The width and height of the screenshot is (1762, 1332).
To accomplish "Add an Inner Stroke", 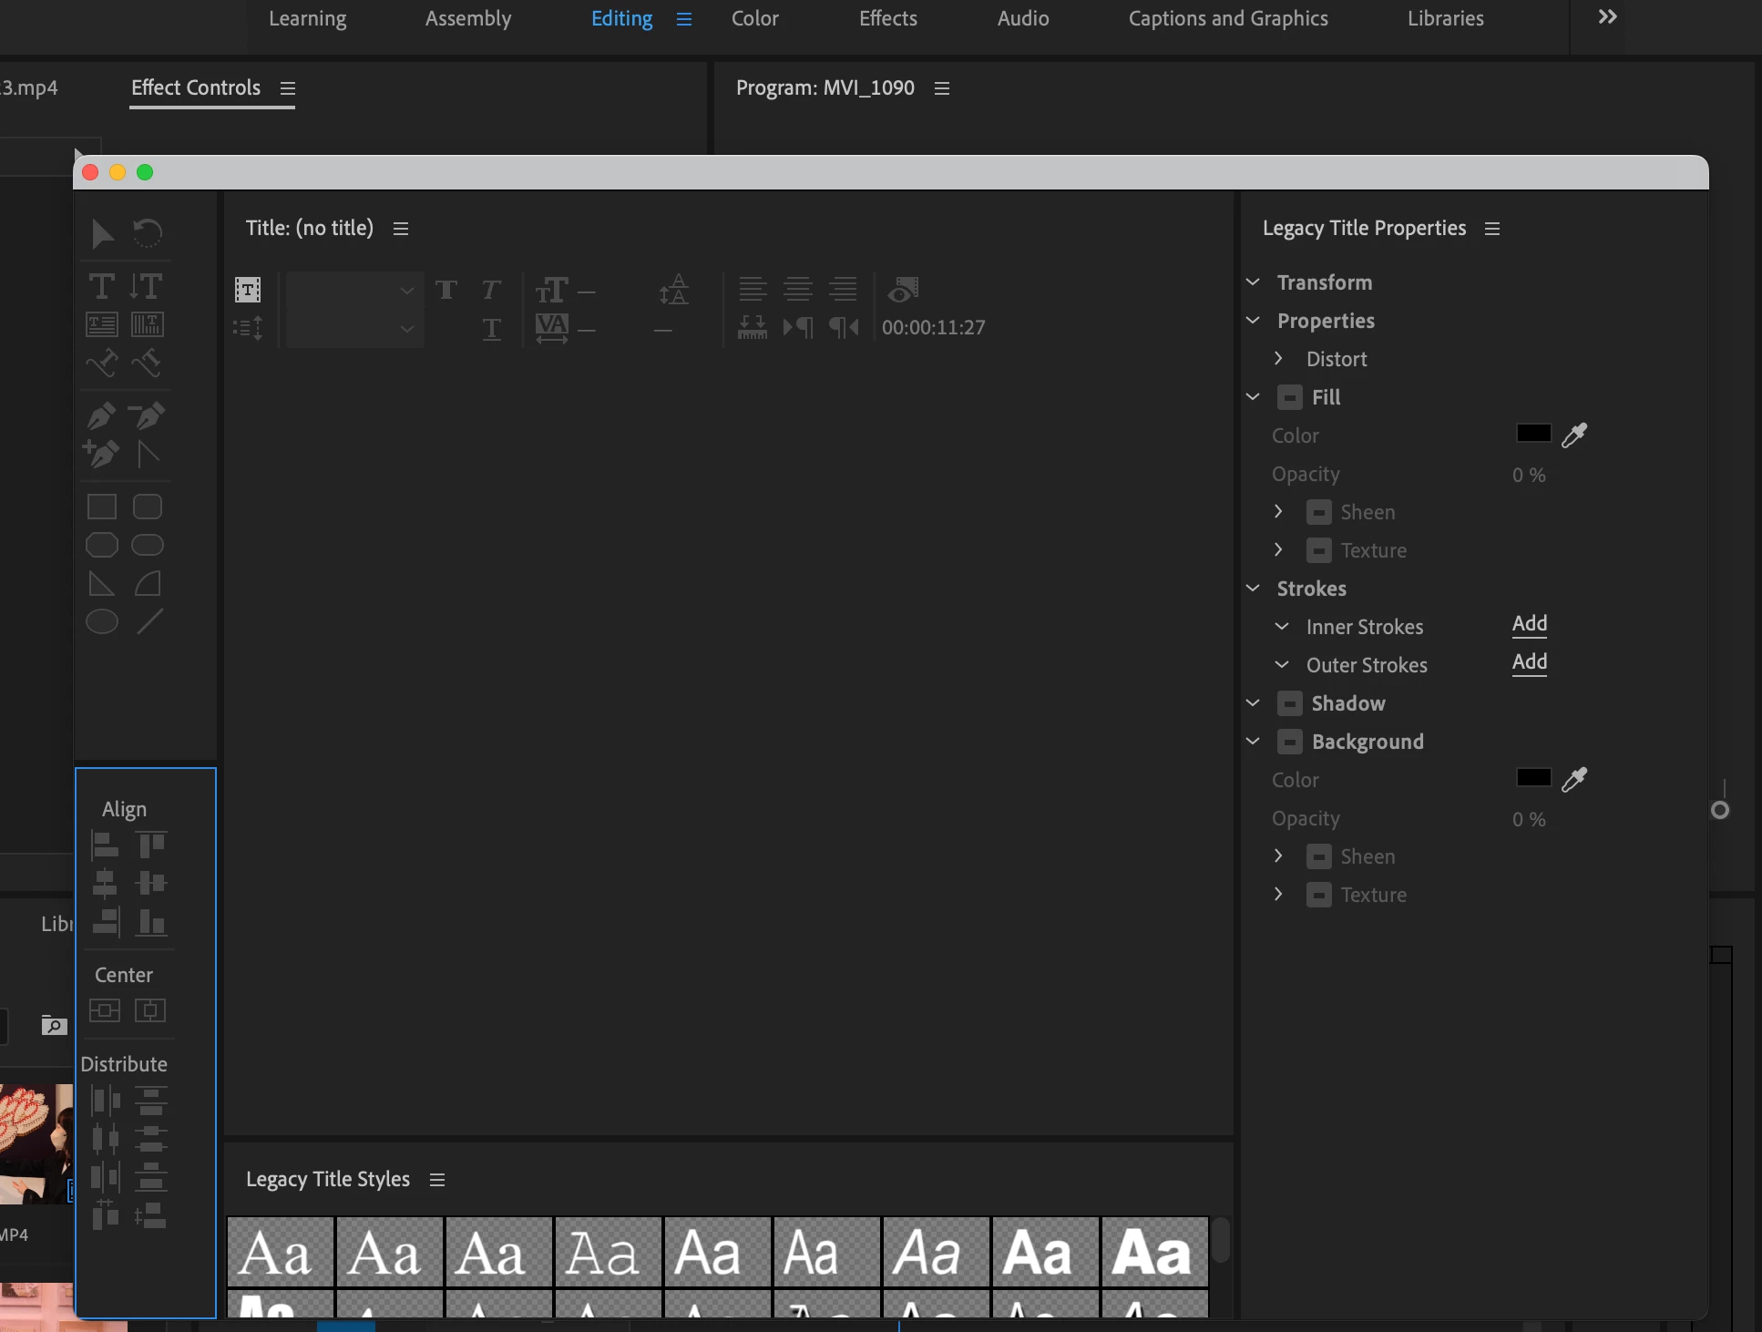I will coord(1529,624).
